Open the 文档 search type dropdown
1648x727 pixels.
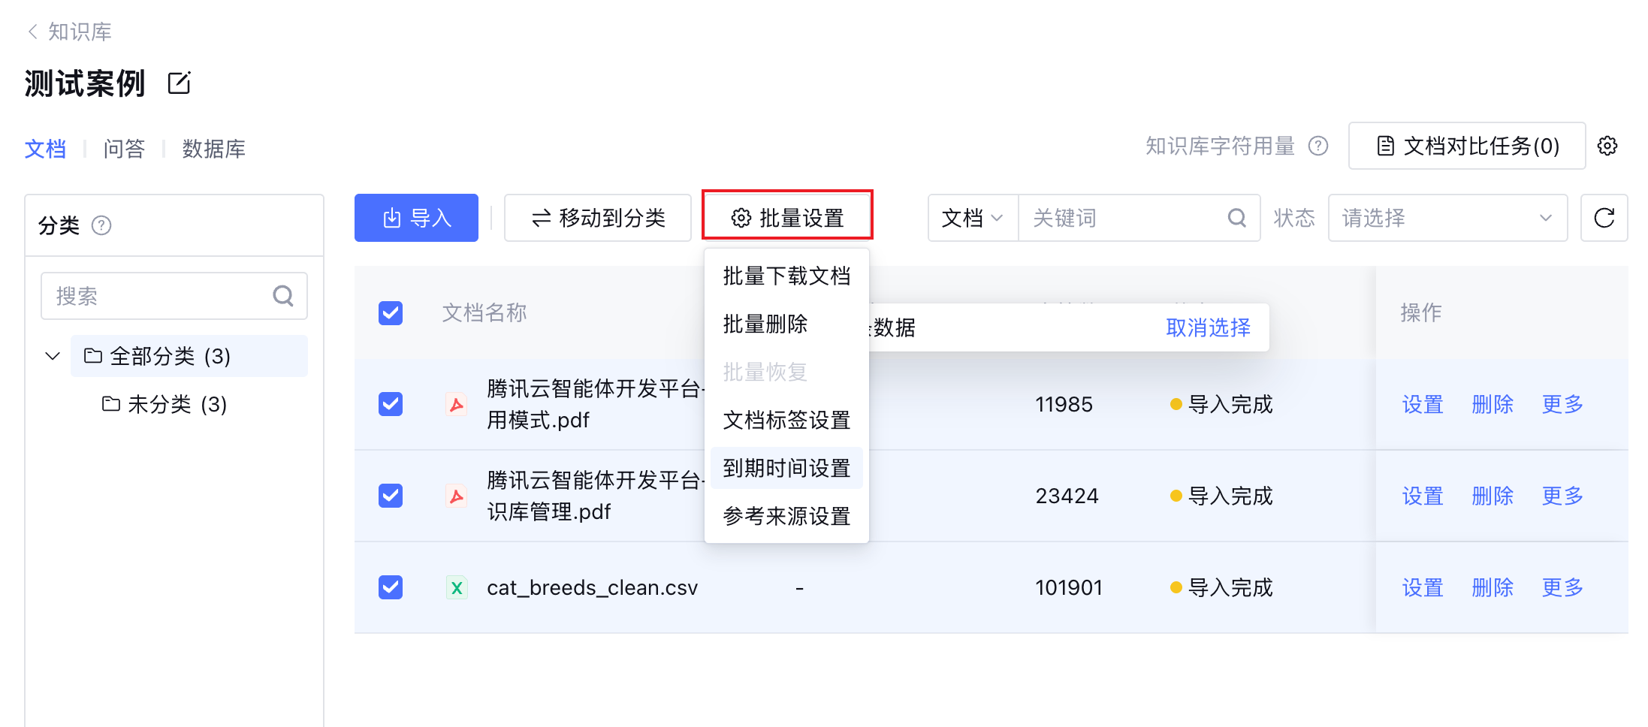point(973,218)
